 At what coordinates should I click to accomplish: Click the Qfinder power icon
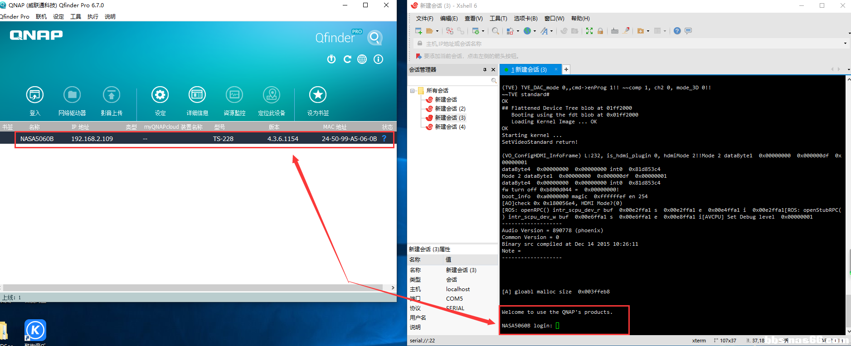pyautogui.click(x=331, y=59)
